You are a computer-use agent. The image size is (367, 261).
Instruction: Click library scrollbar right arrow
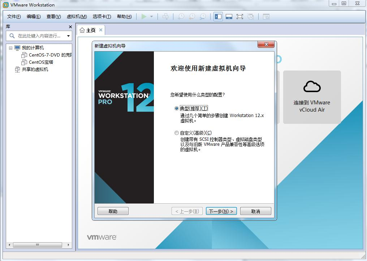68,245
